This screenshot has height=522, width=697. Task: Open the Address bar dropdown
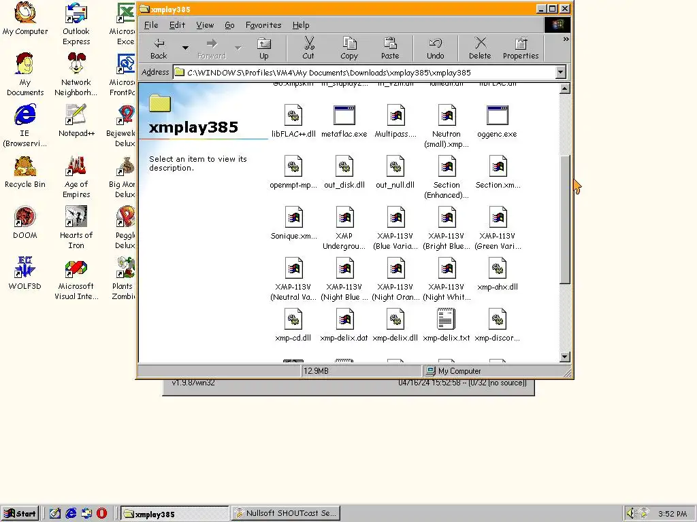(561, 72)
